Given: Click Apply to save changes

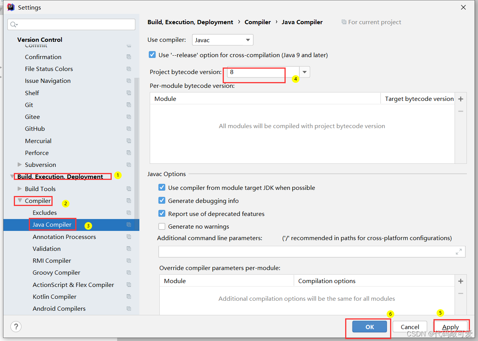Looking at the screenshot, I should click(450, 327).
